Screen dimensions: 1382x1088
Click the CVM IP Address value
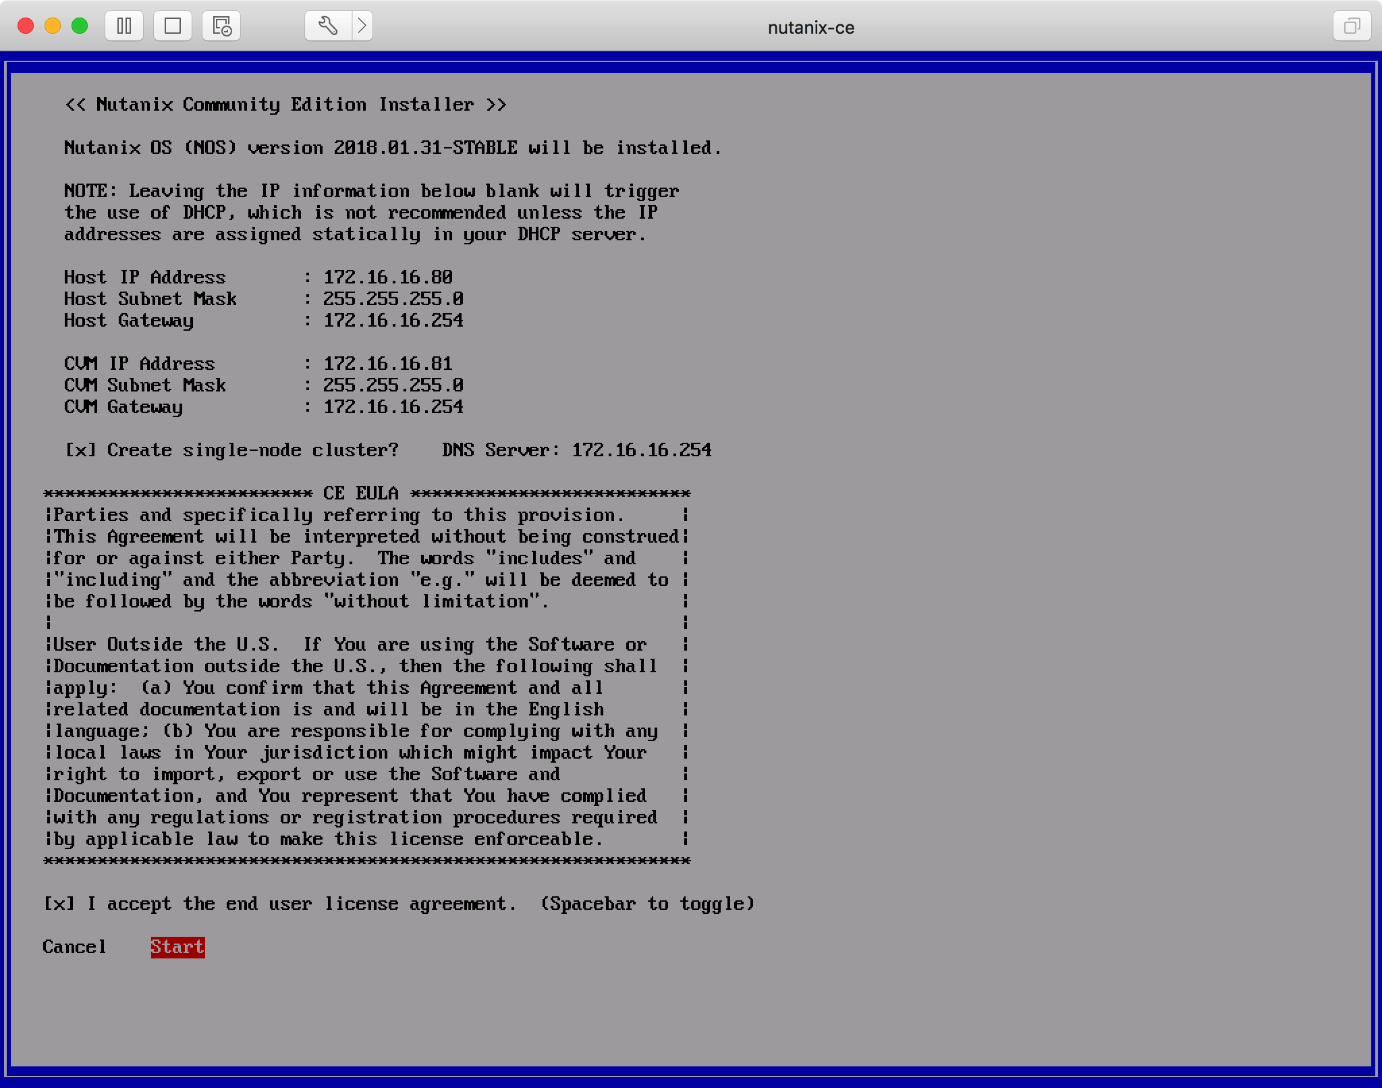388,364
